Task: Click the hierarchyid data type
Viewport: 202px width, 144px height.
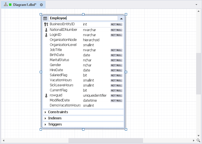Action: click(x=91, y=40)
